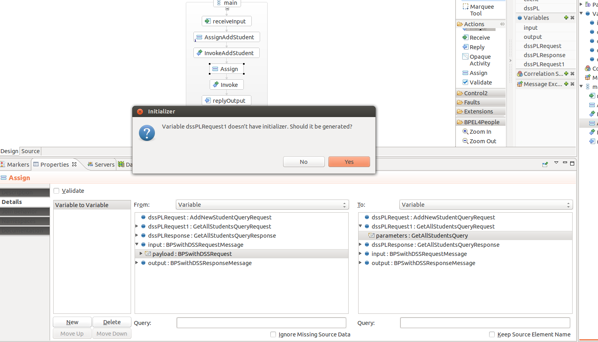Screen dimensions: 598x342
Task: Open the Control2 palette drawer
Action: [481, 93]
